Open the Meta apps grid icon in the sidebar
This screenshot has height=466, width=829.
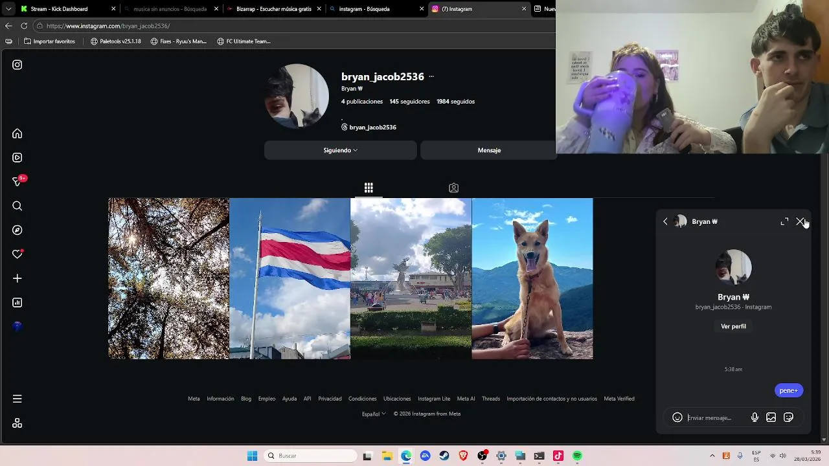17,423
